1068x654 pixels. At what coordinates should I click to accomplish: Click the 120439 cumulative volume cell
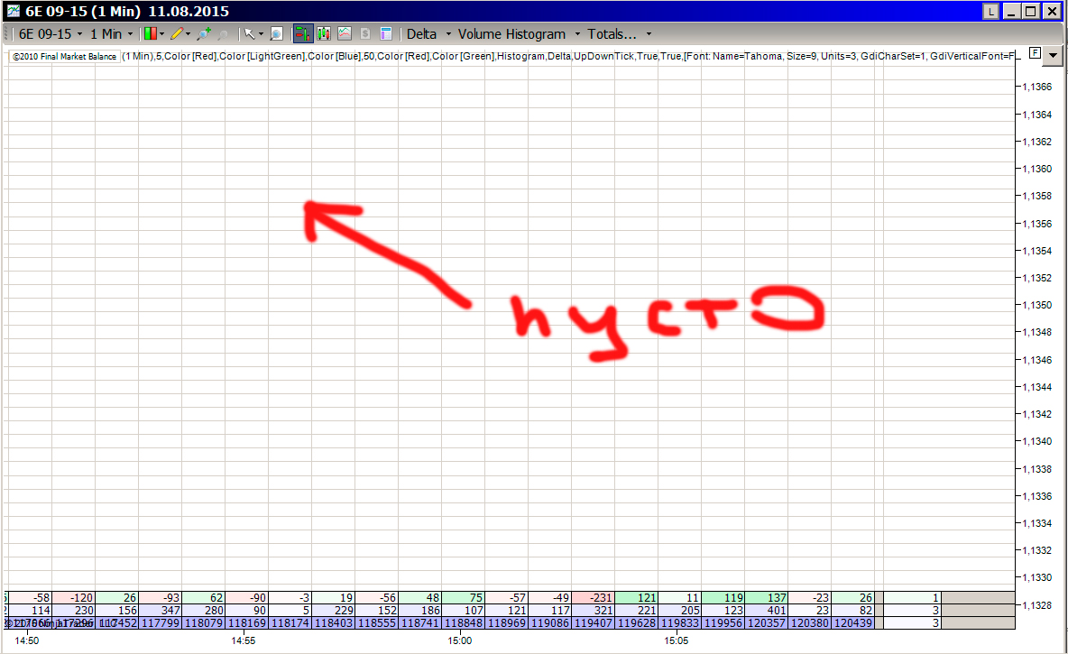coord(852,622)
